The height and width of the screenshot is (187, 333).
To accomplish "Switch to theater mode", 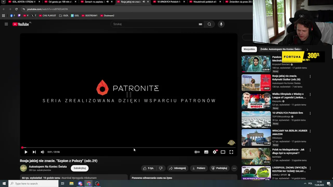I will point(223,152).
